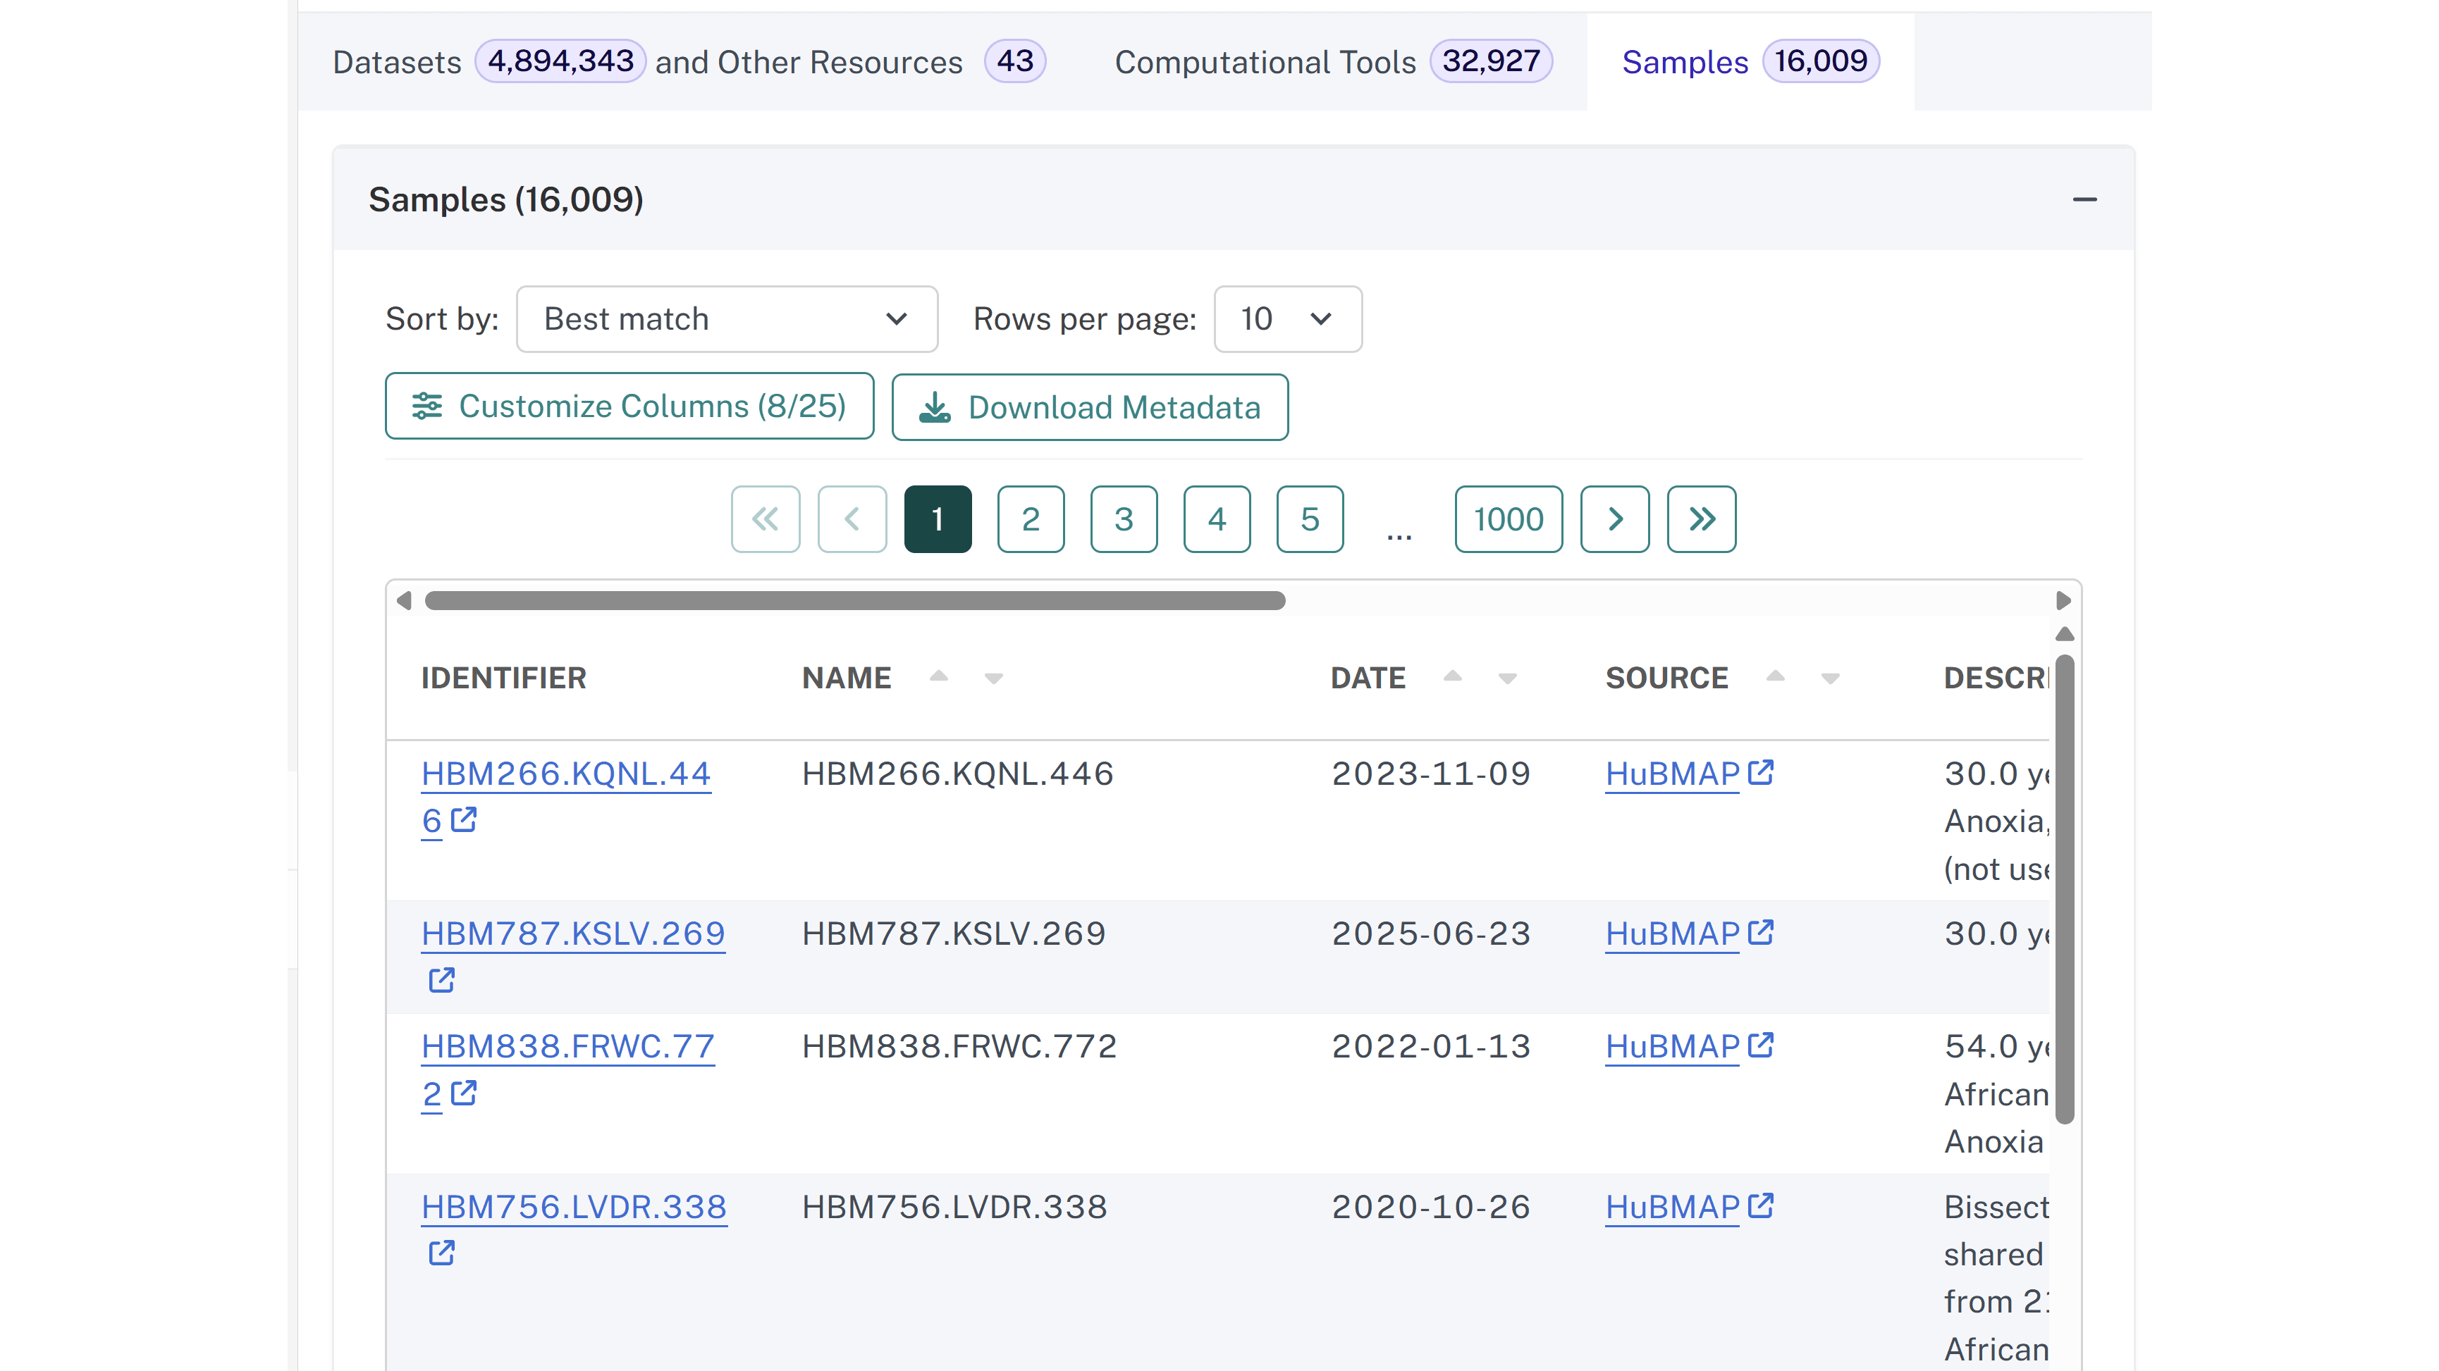Open the Rows per page dropdown

click(1288, 319)
